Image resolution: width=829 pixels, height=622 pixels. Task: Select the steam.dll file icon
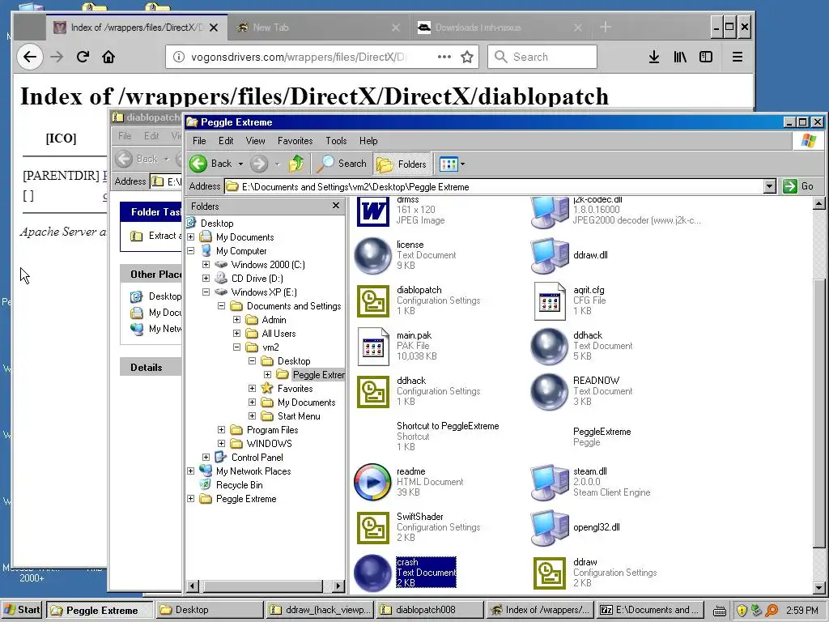(550, 483)
